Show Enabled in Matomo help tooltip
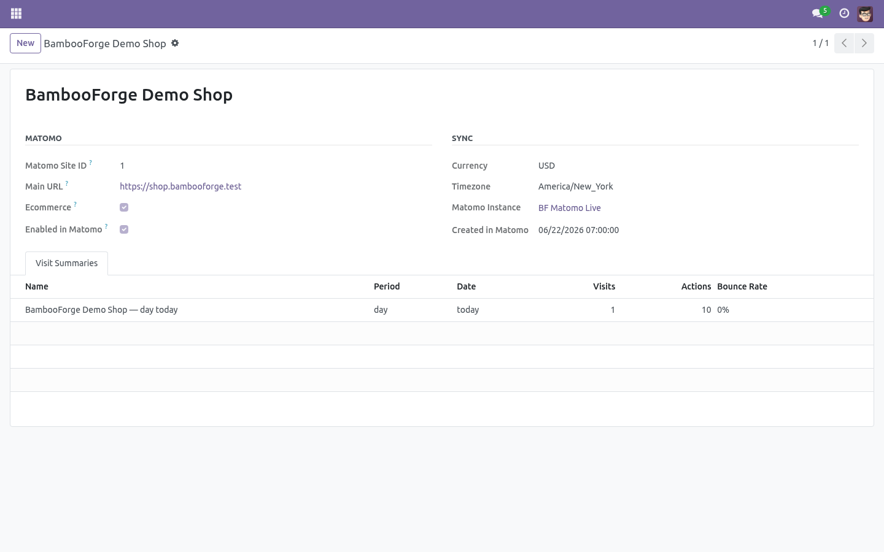884x552 pixels. [x=106, y=226]
